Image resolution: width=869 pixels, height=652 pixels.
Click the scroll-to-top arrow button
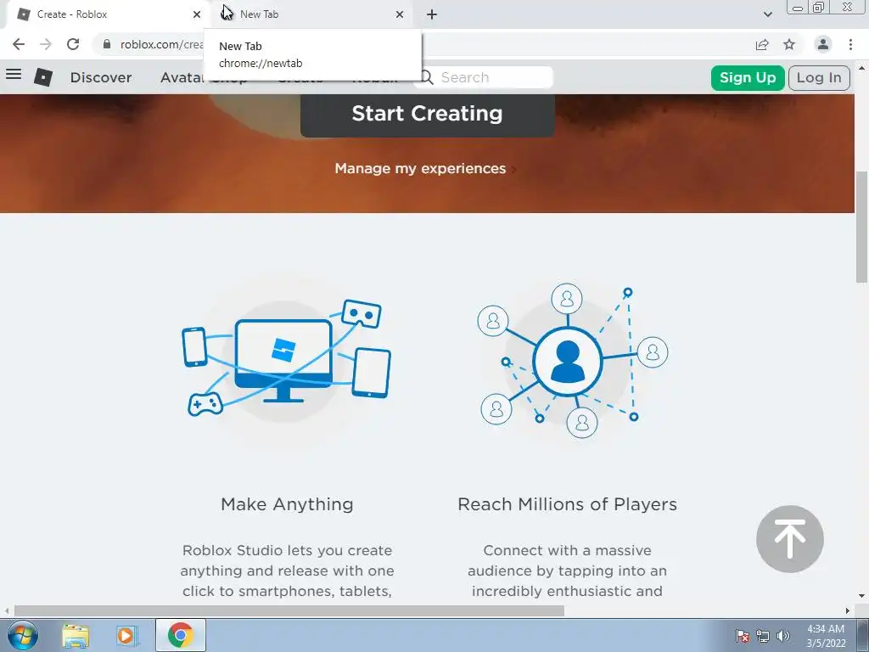(x=790, y=539)
